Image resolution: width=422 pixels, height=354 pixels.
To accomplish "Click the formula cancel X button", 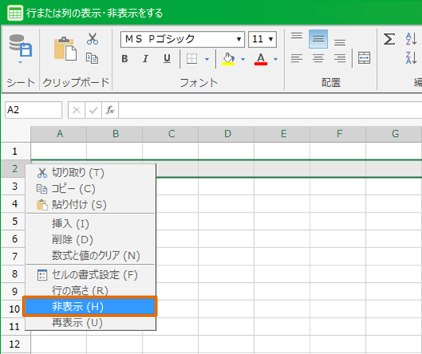I will (x=77, y=110).
